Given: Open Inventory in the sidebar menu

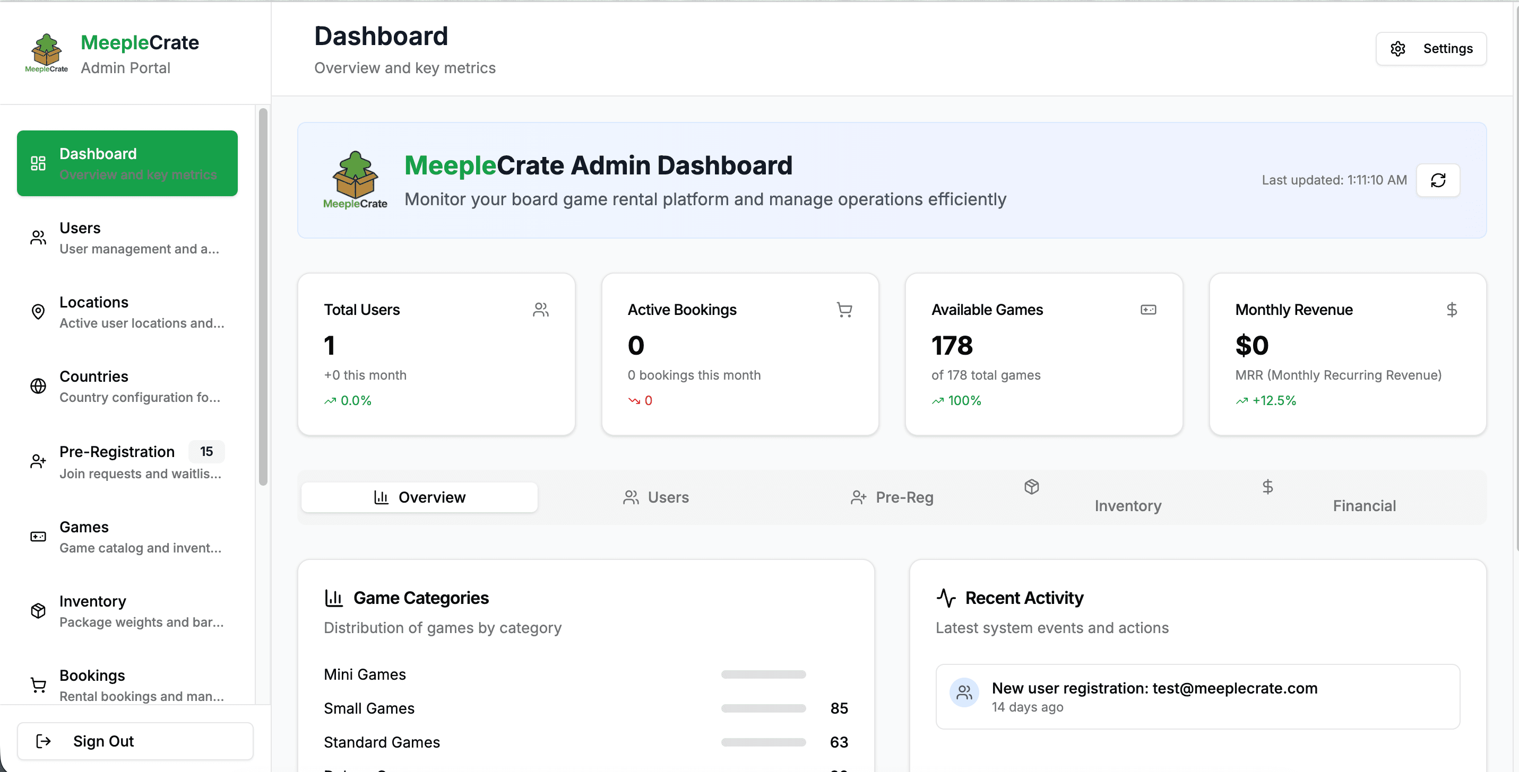Looking at the screenshot, I should click(127, 611).
